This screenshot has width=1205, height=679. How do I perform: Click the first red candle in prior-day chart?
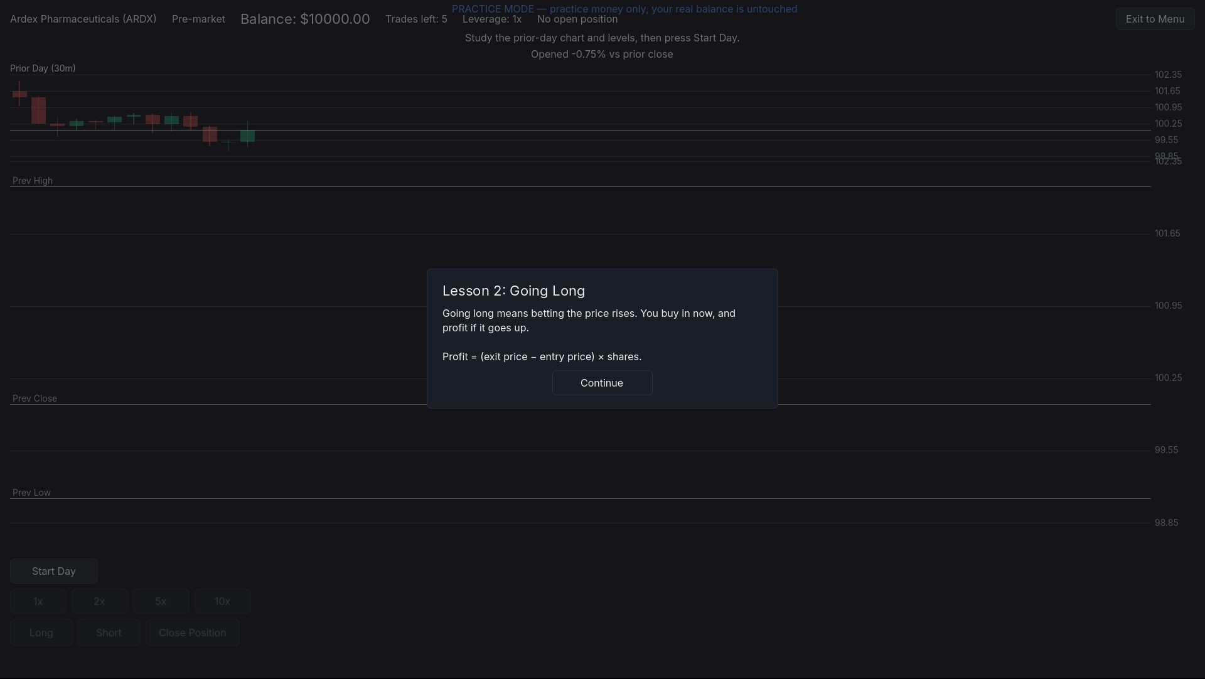pyautogui.click(x=19, y=94)
